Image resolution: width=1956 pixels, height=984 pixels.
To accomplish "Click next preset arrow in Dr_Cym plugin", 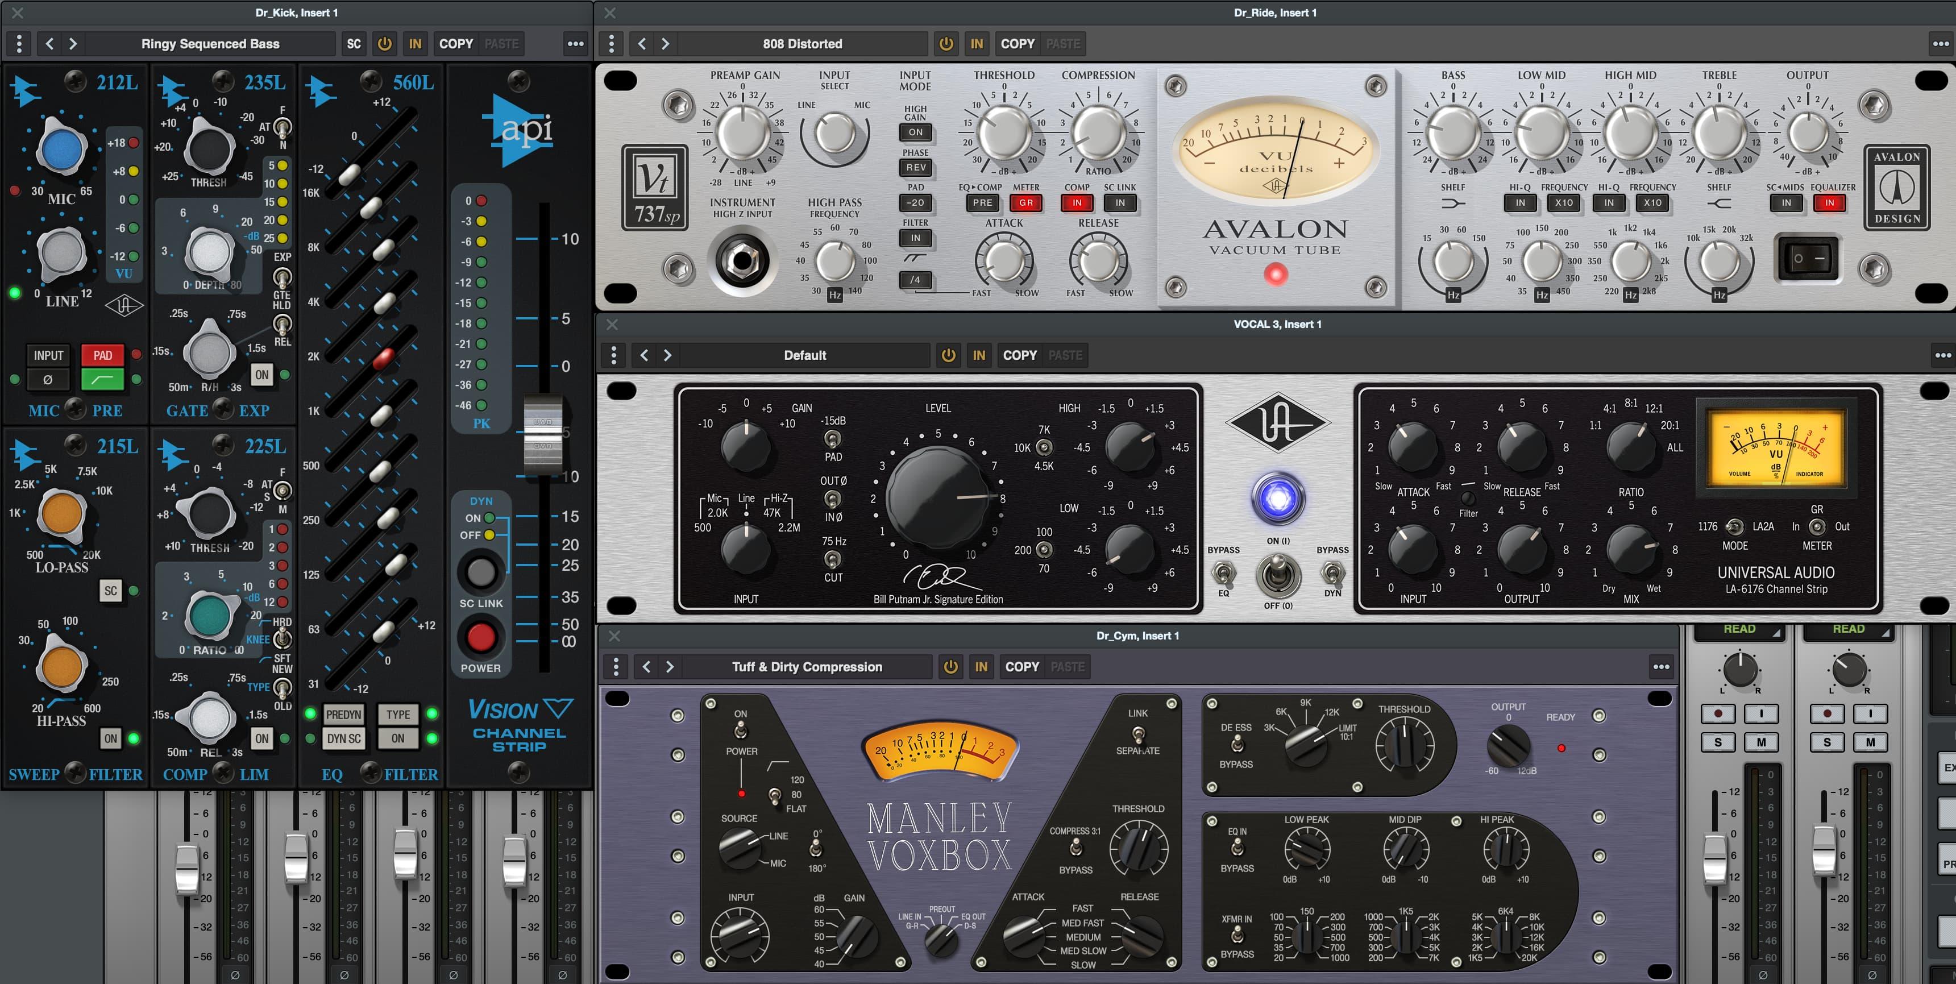I will click(x=670, y=667).
